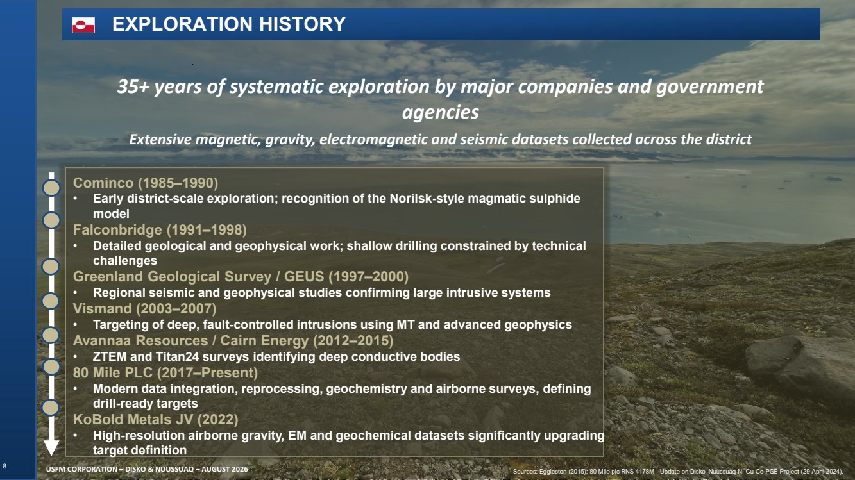The width and height of the screenshot is (855, 480).
Task: Click the "Cominco (1985–1990)" heading
Action: (x=146, y=182)
